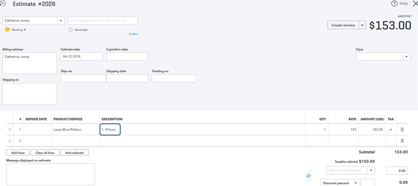Image resolution: width=418 pixels, height=186 pixels.
Task: Click the Add subtotal button
Action: [x=74, y=153]
